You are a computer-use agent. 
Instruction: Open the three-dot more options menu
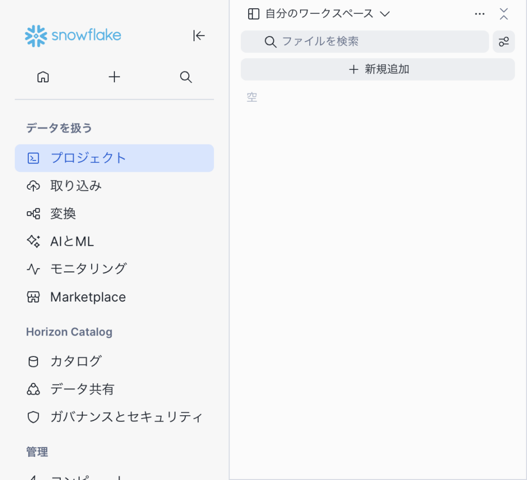(x=480, y=14)
